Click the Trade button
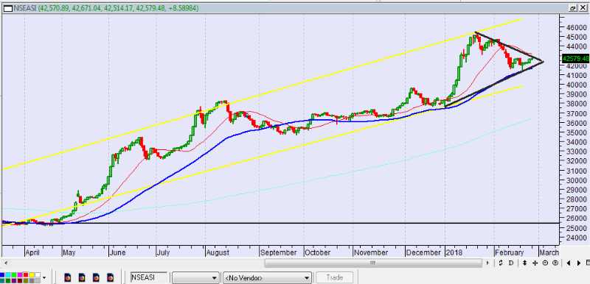Viewport: 590px width, 284px height. (335, 277)
